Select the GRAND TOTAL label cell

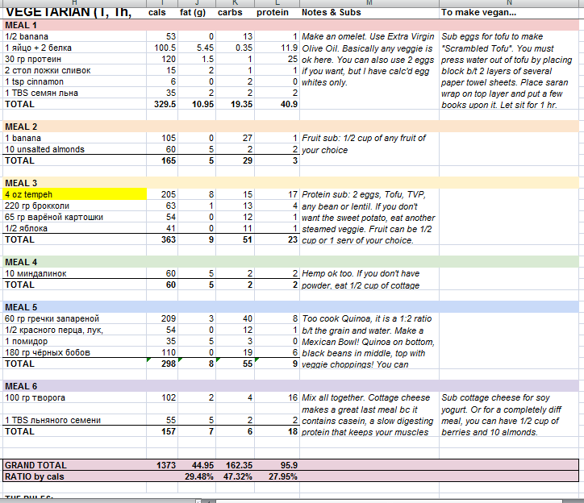click(x=74, y=465)
